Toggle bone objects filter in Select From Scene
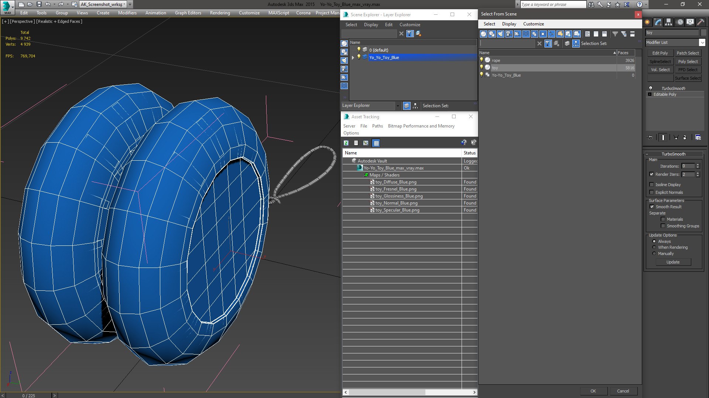Screen dimensions: 709x398 (x=551, y=34)
